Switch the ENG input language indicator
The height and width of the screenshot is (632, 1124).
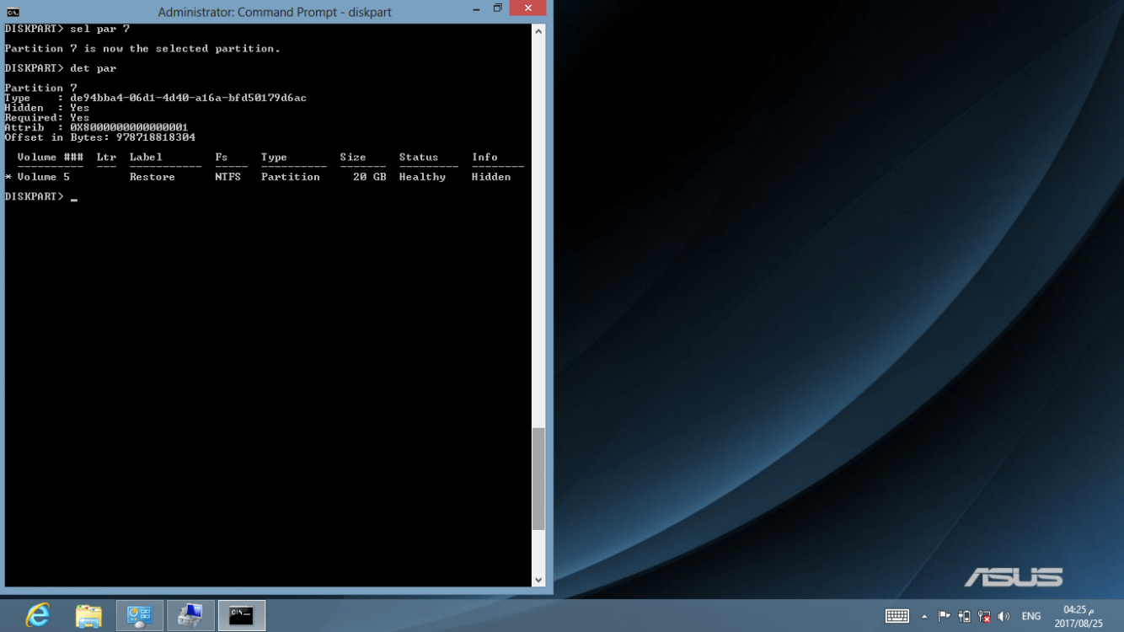pyautogui.click(x=1030, y=617)
